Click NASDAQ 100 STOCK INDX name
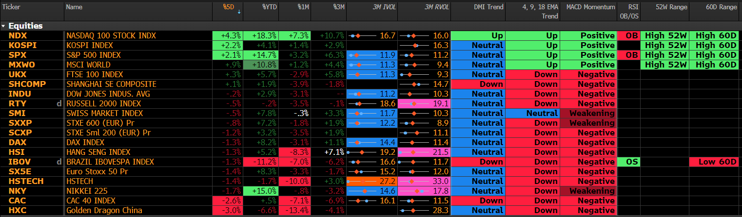Viewport: 742px width, 217px height. coord(111,35)
